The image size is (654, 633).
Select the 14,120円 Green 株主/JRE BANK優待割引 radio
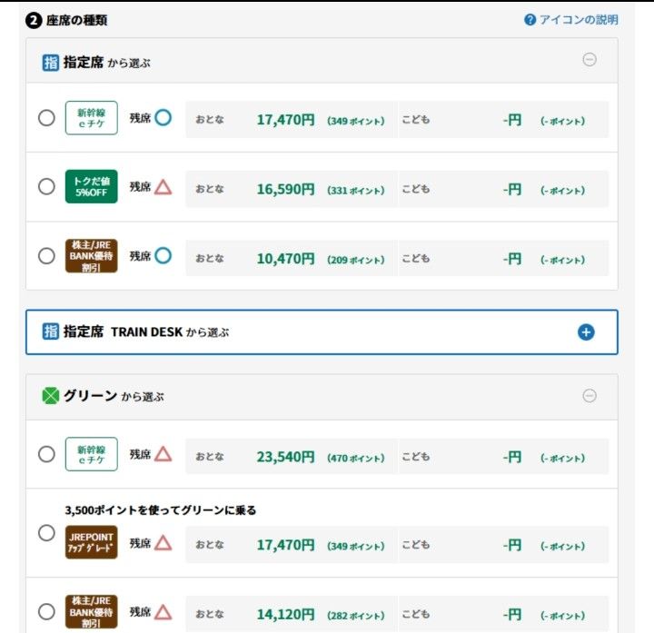tap(46, 611)
